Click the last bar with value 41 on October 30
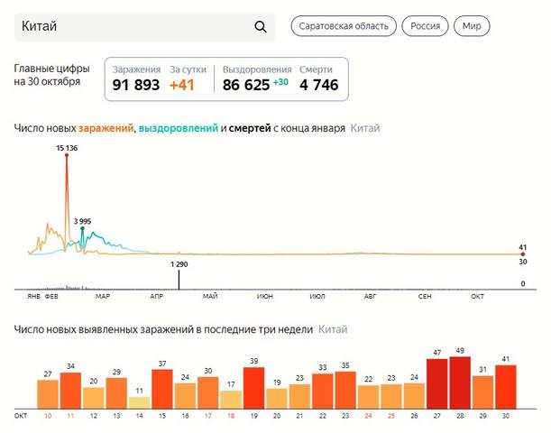The width and height of the screenshot is (551, 433). tap(507, 387)
